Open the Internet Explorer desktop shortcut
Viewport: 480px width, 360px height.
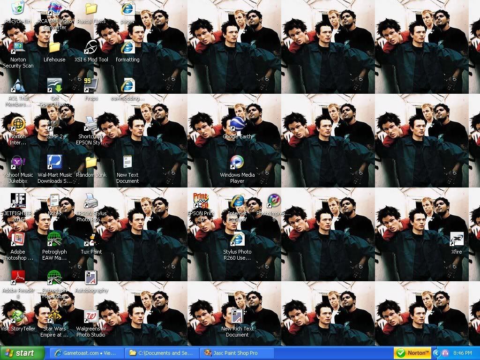(237, 201)
